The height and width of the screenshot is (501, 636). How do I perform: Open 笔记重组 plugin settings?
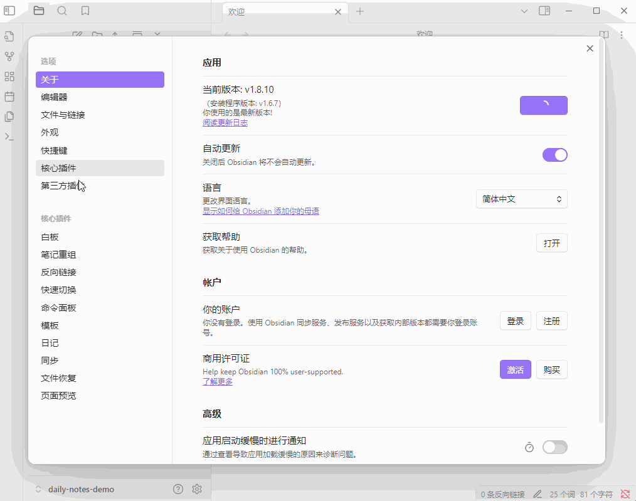[100, 255]
